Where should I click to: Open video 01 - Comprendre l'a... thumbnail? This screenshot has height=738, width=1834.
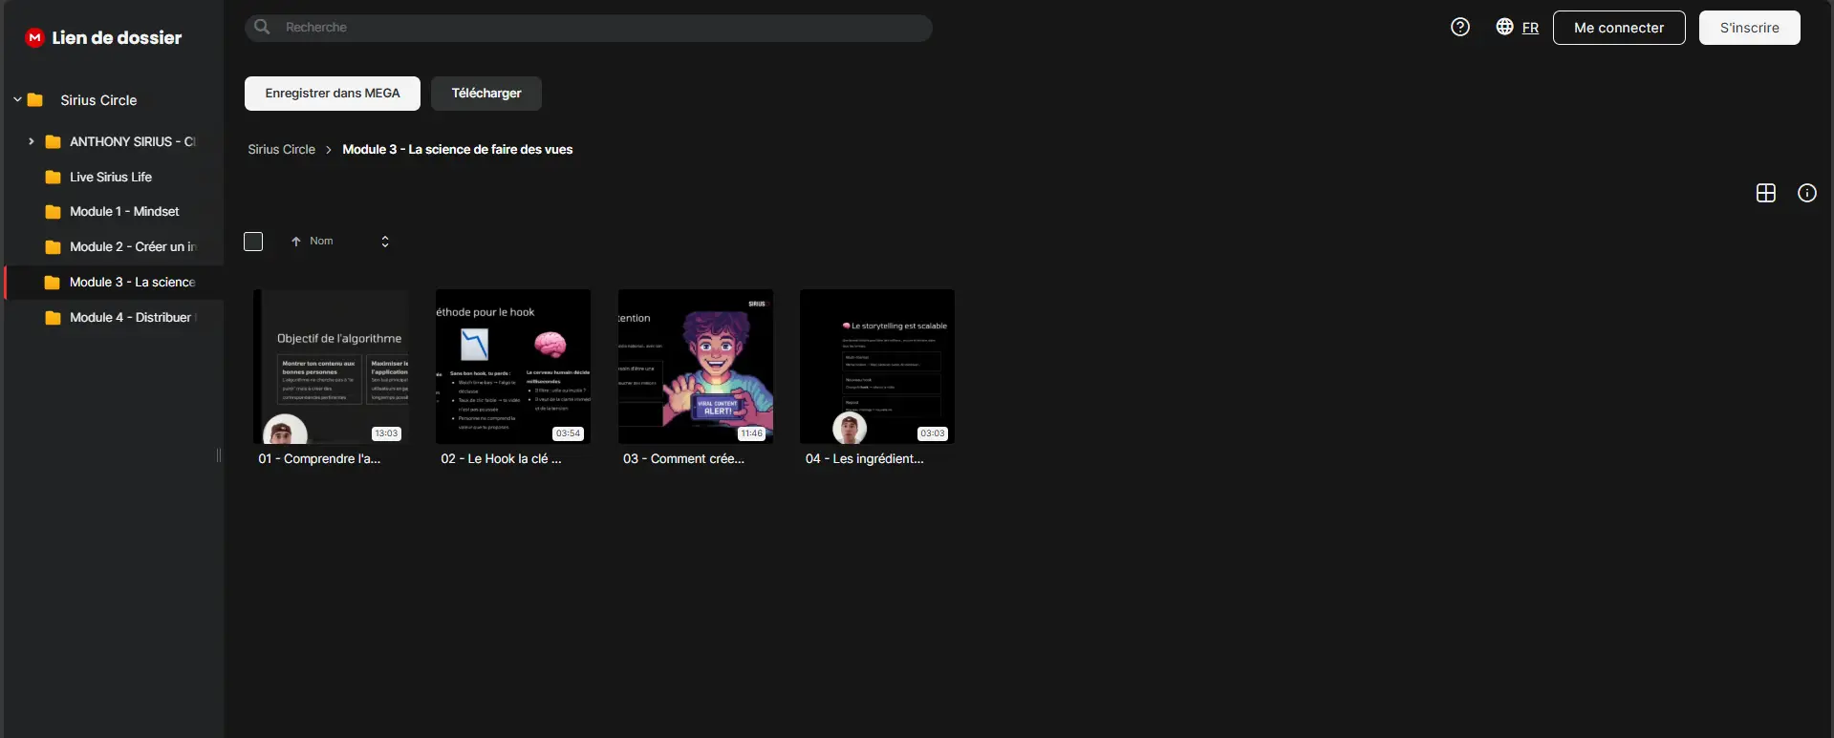click(x=331, y=367)
